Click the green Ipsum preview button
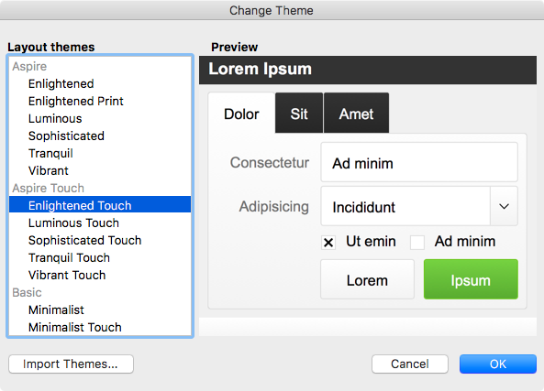Viewport: 544px width, 391px height. click(471, 279)
